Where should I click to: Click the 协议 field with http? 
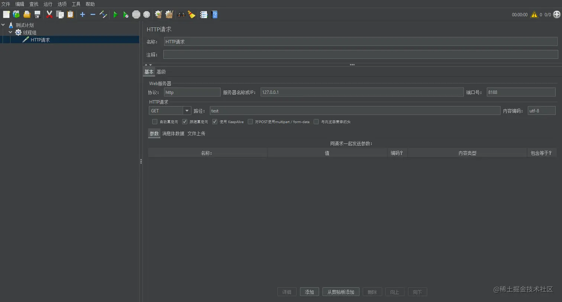click(192, 92)
